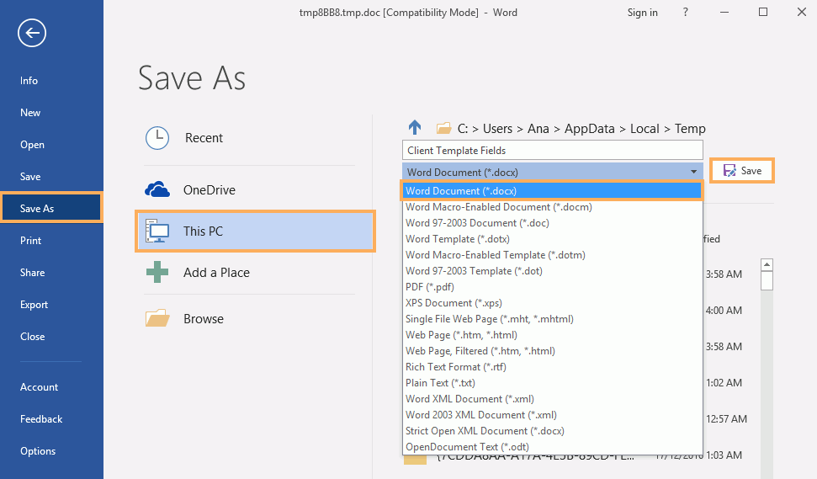
Task: Click the file name input field
Action: coord(551,151)
